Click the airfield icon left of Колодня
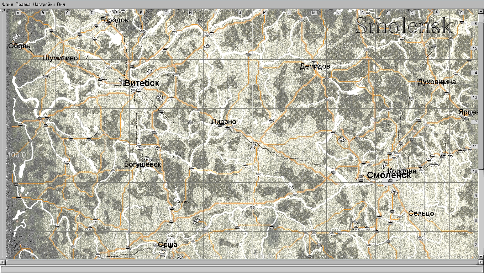Image resolution: width=484 pixels, height=273 pixels. (x=384, y=166)
